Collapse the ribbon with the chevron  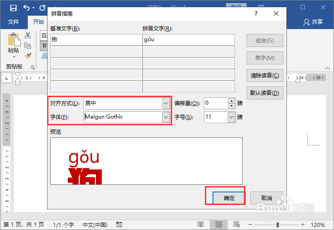click(x=327, y=68)
